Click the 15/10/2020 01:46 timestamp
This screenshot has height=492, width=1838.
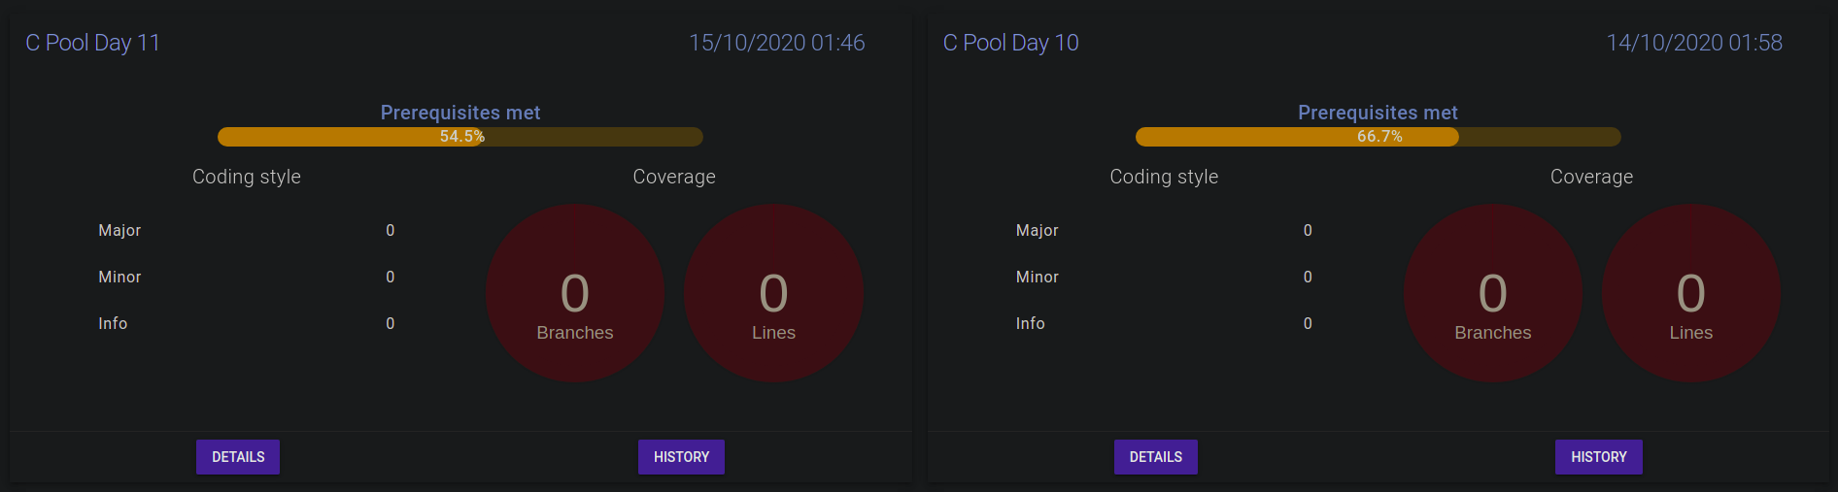tap(776, 43)
